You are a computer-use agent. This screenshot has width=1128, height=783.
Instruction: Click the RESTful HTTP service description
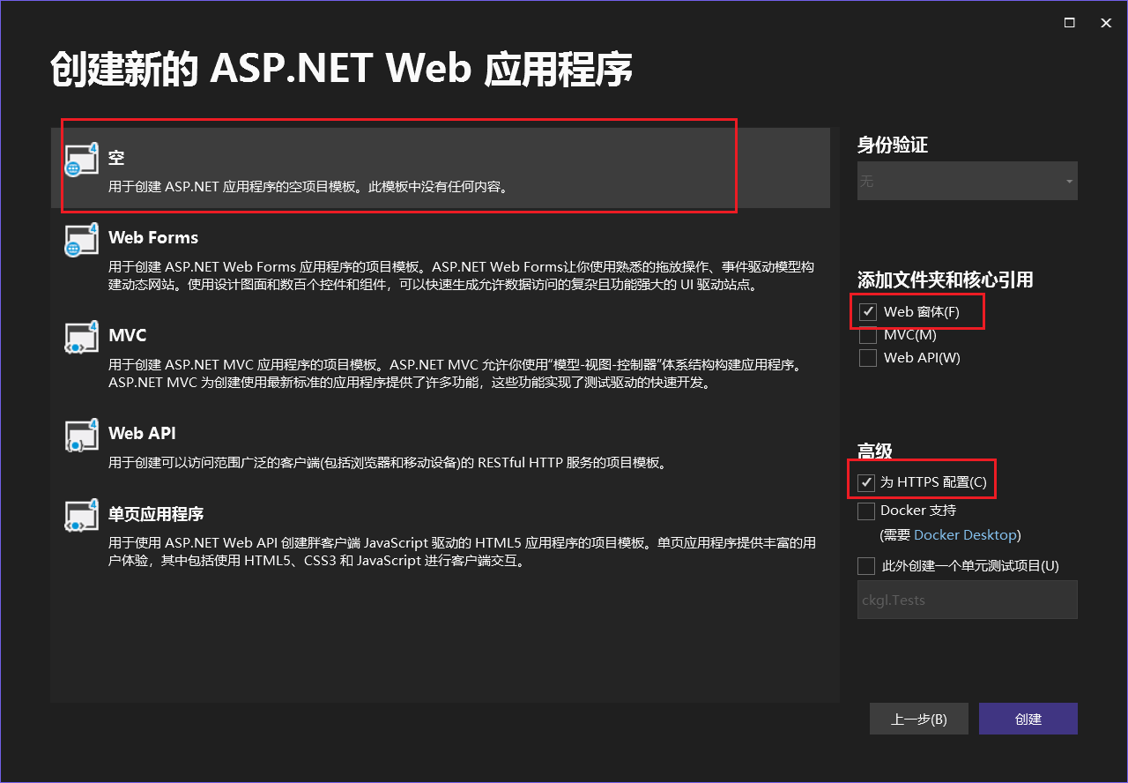388,462
